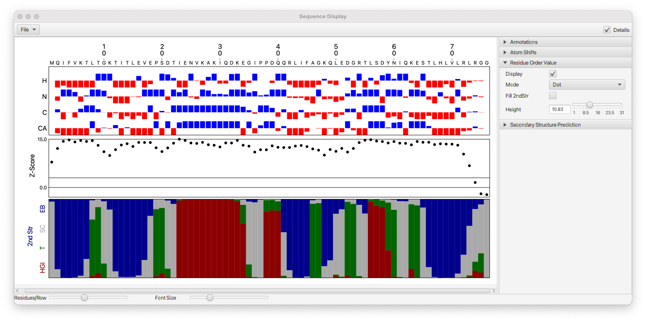Expand the Atom Shifts section
The width and height of the screenshot is (646, 322).
[x=565, y=52]
